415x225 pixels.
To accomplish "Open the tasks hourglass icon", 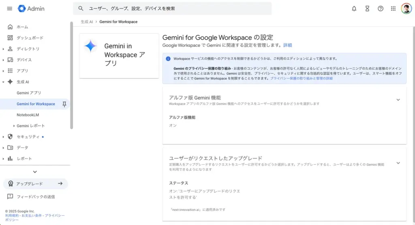I will pyautogui.click(x=367, y=8).
